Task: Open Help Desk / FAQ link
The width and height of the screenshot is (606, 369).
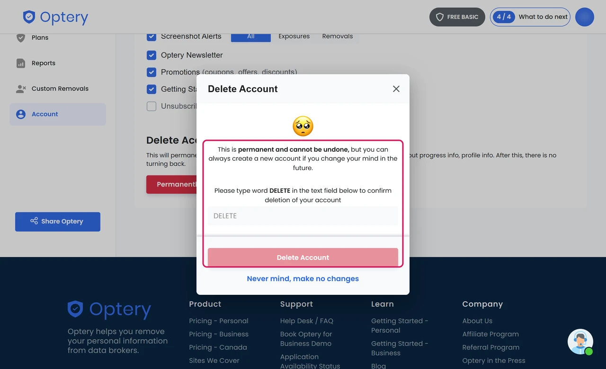Action: 307,321
